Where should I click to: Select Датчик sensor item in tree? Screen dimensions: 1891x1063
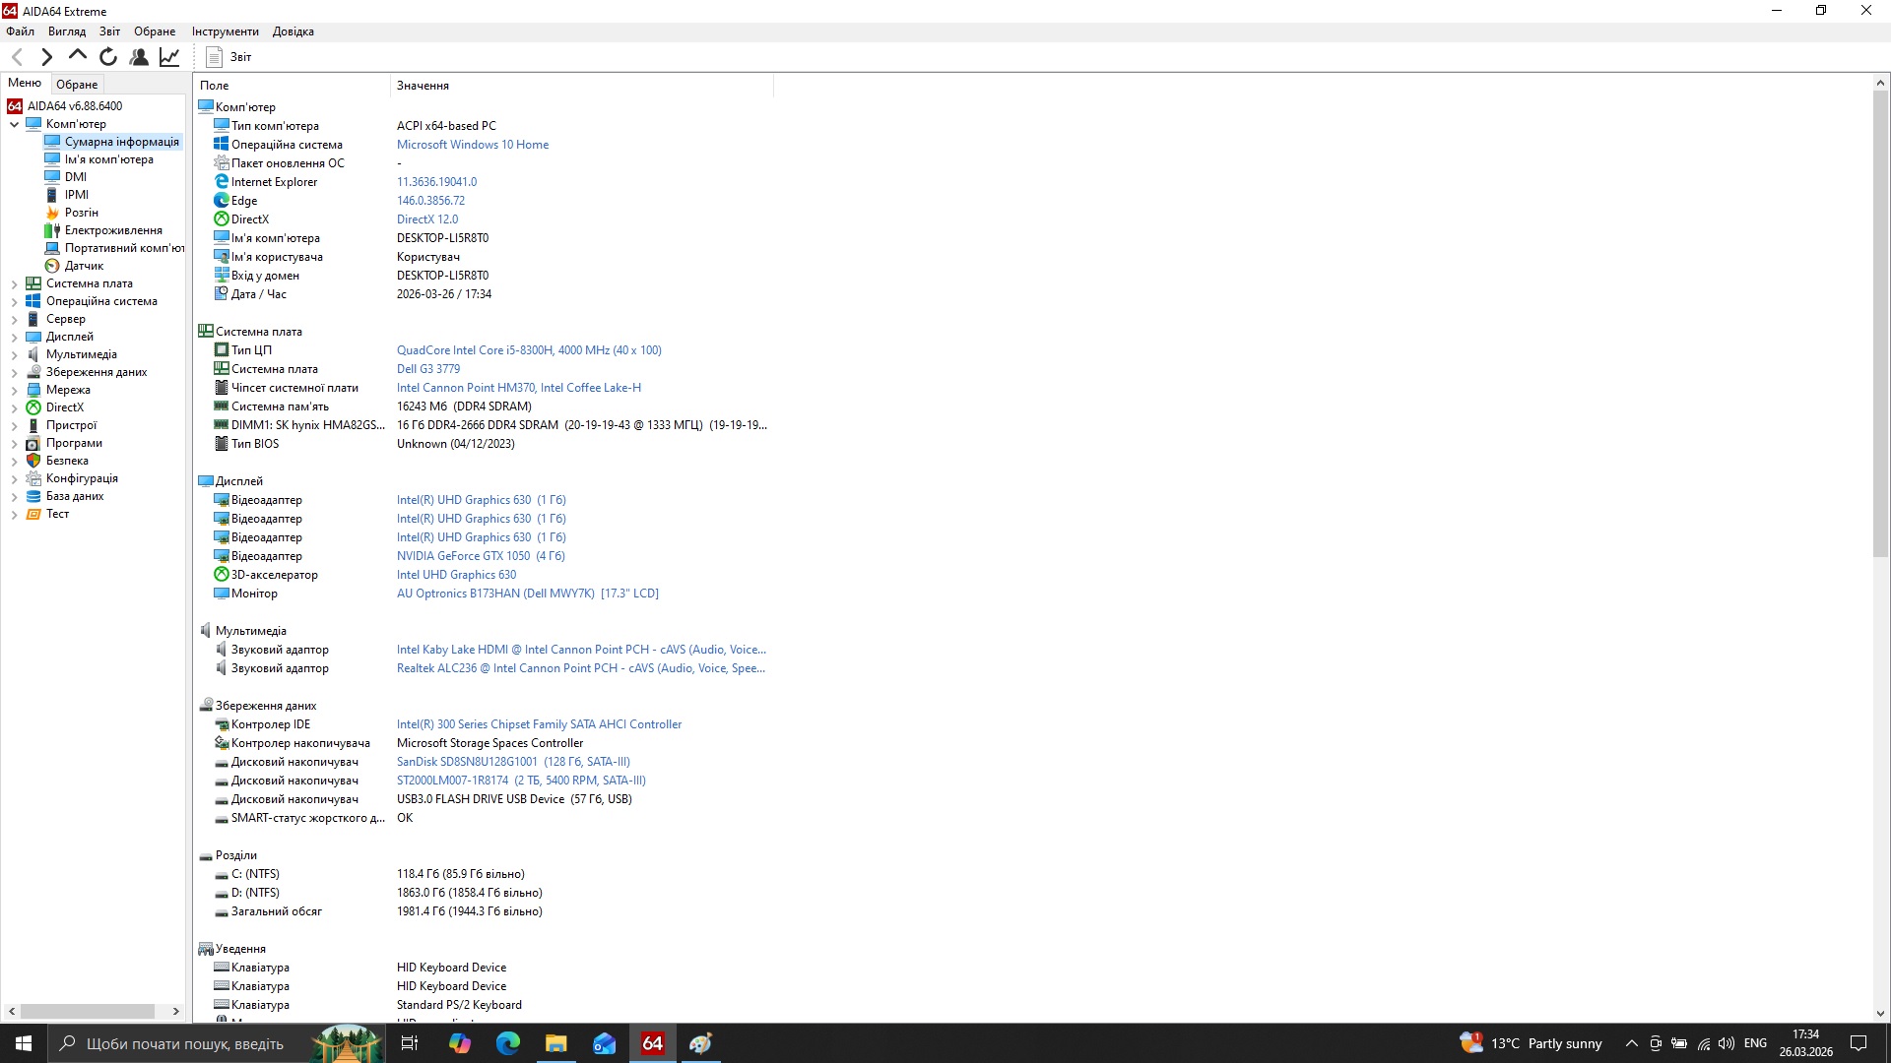84,266
